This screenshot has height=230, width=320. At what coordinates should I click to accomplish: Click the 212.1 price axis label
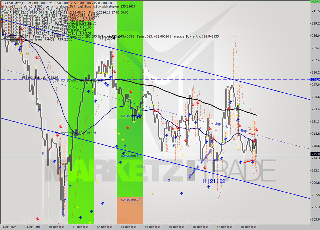(x=315, y=170)
